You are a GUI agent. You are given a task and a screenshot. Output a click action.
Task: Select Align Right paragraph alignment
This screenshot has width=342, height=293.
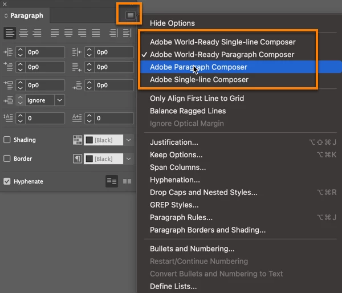coord(37,33)
